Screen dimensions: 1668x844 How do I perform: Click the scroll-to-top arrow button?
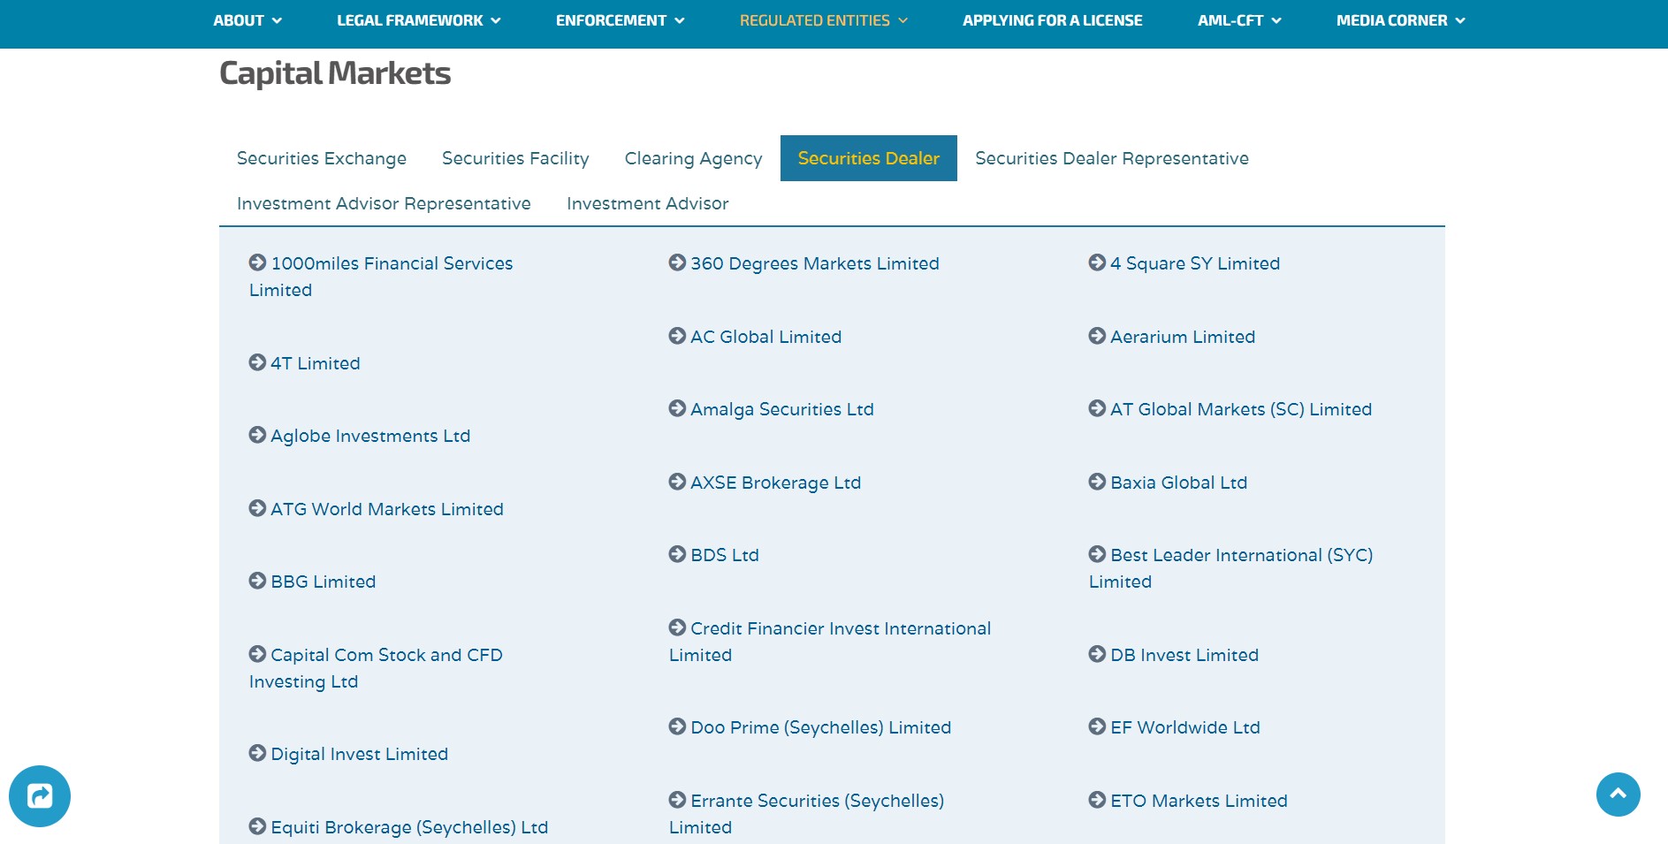(x=1618, y=795)
